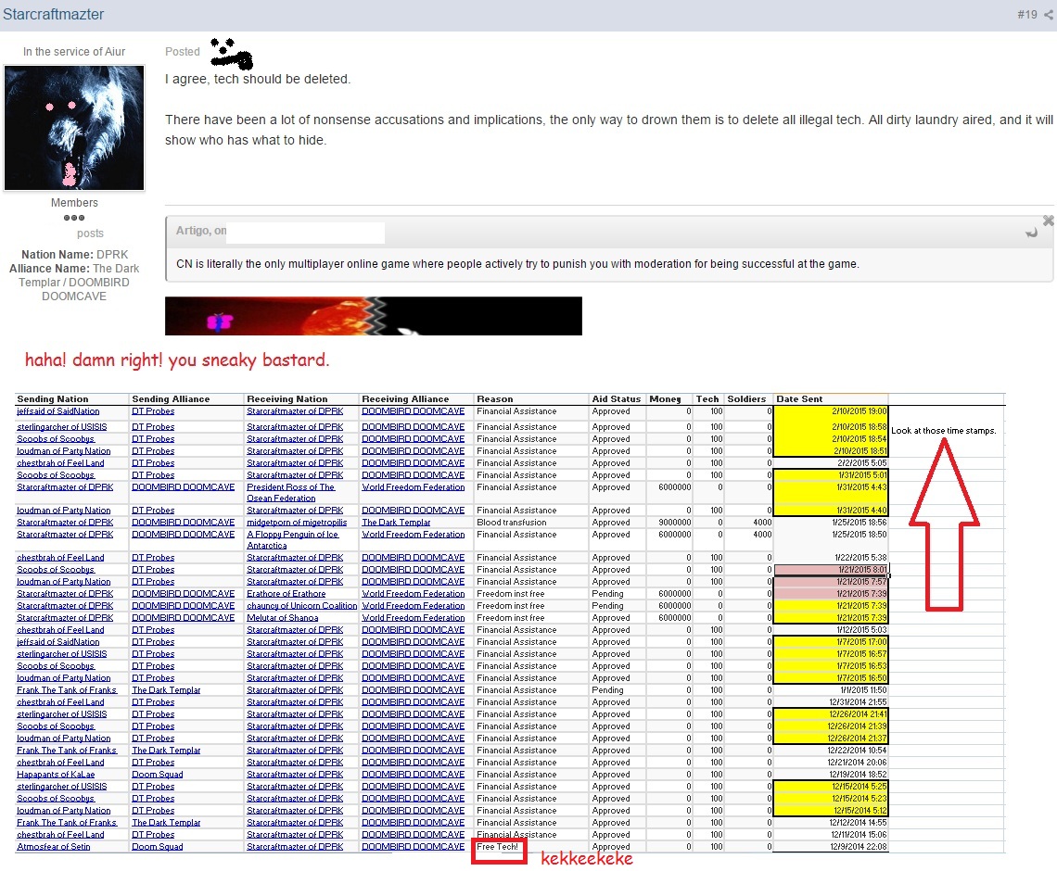
Task: Click the '12/9/2014 22:08' date cell
Action: (831, 847)
